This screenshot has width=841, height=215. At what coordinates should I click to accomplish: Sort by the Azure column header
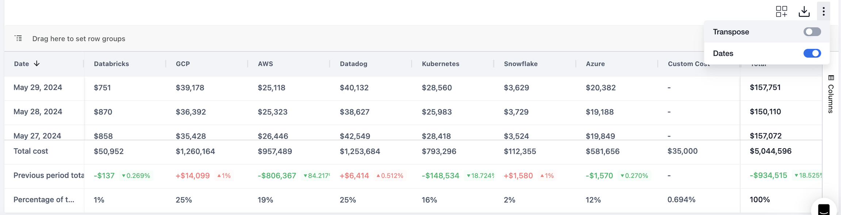595,64
